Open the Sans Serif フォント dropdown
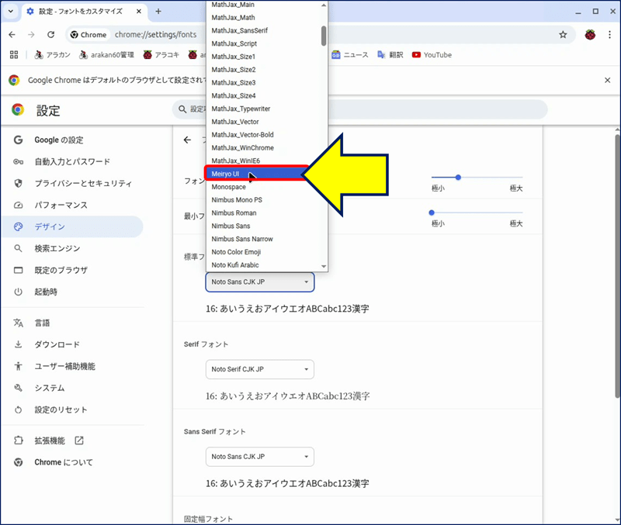 (260, 457)
